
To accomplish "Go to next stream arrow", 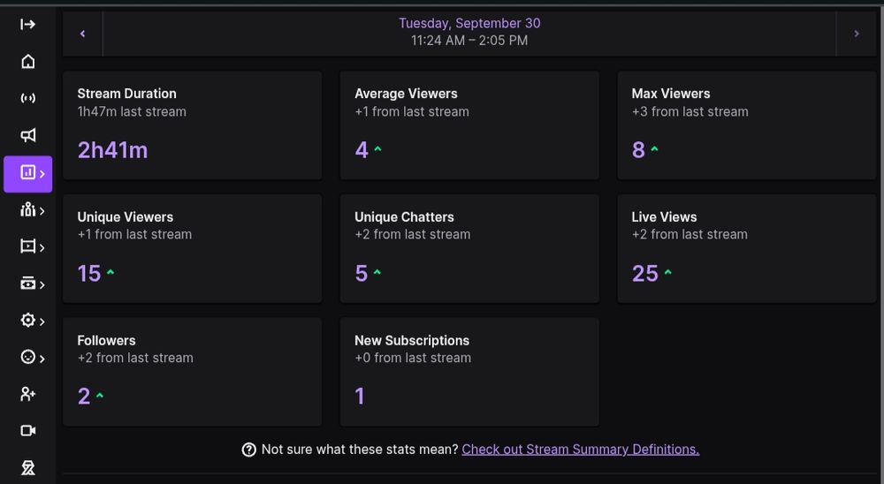I will (856, 34).
